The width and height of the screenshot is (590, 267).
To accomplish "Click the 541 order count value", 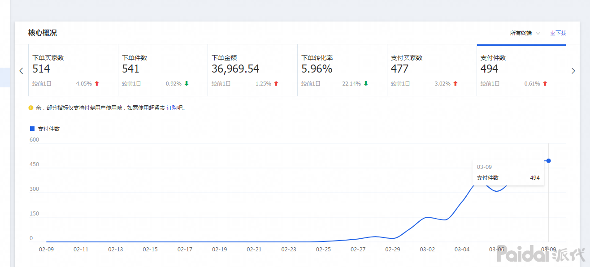I will point(131,69).
